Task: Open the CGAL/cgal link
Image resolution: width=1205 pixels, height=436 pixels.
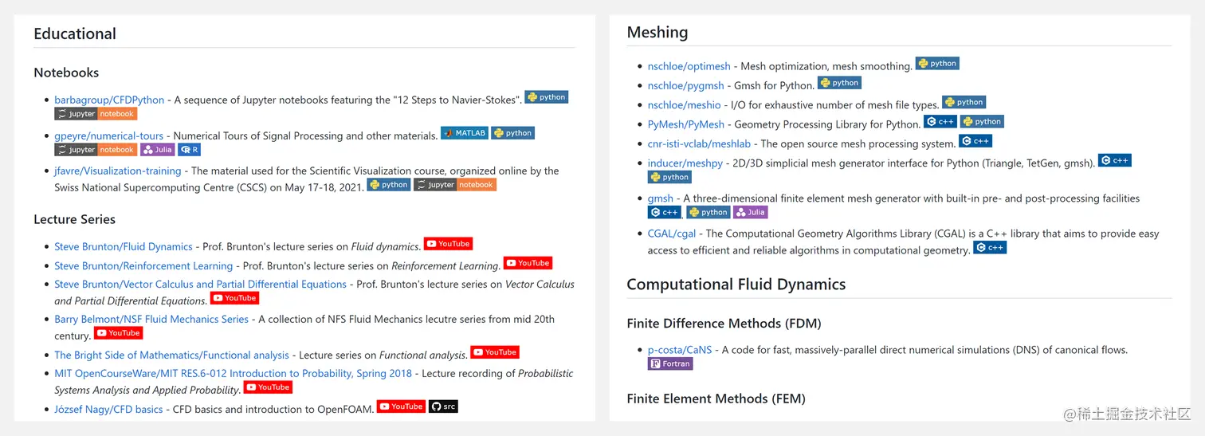Action: pos(672,234)
